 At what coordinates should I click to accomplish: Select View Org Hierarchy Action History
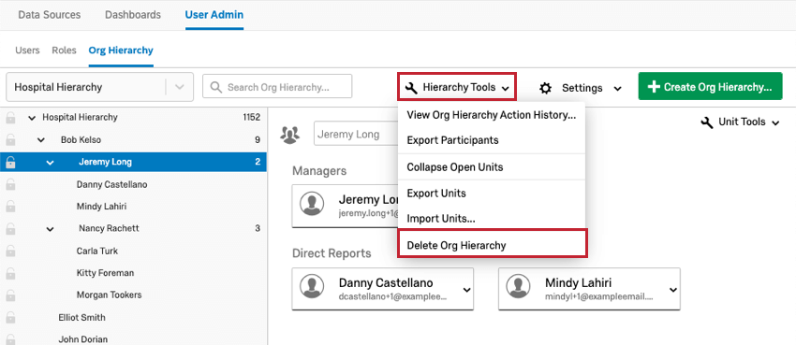click(492, 115)
